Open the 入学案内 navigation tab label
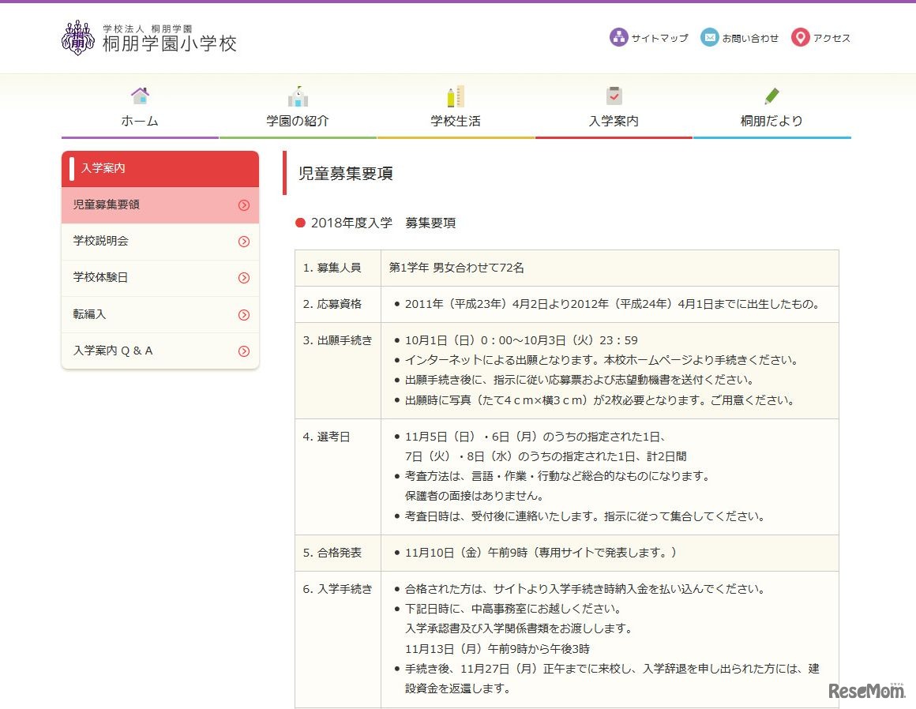Screen dimensions: 916x709 pyautogui.click(x=614, y=121)
